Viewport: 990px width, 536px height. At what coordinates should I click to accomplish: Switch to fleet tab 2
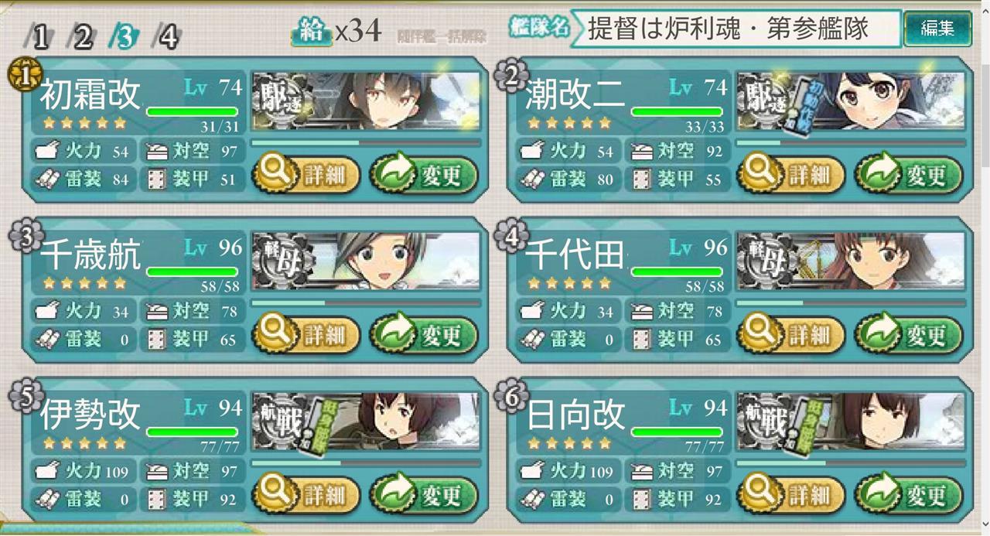82,36
